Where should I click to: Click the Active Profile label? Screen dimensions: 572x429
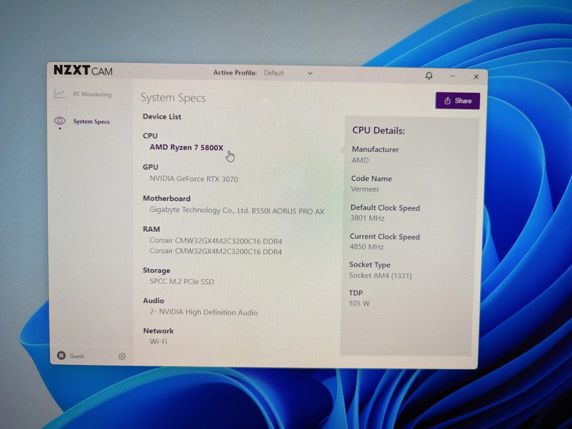[235, 73]
